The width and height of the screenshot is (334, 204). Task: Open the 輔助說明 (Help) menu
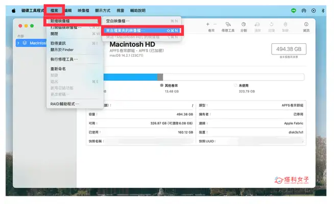tap(137, 11)
